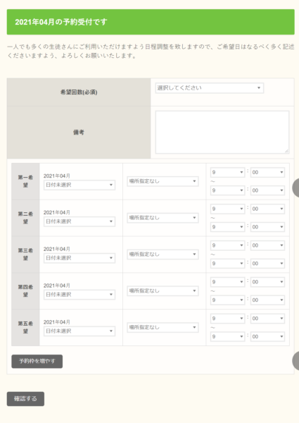Open 第四希望 start hour dropdown
The height and width of the screenshot is (423, 299).
tap(227, 282)
